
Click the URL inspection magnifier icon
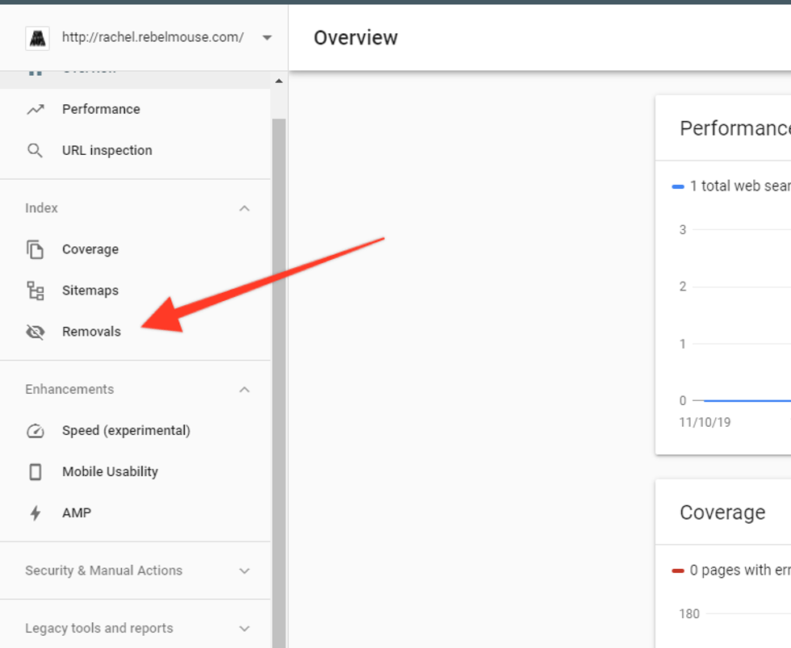pos(35,151)
